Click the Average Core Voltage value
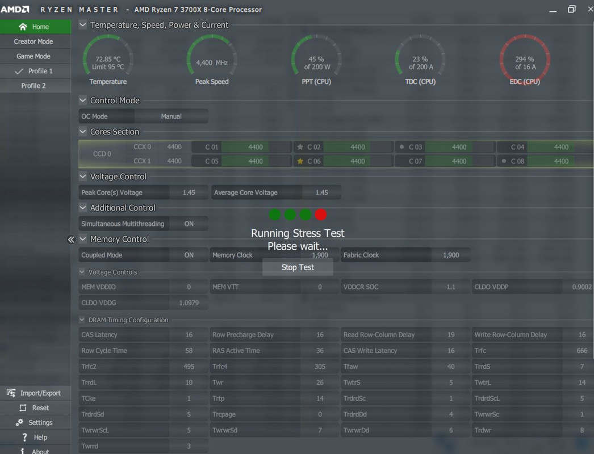 321,192
